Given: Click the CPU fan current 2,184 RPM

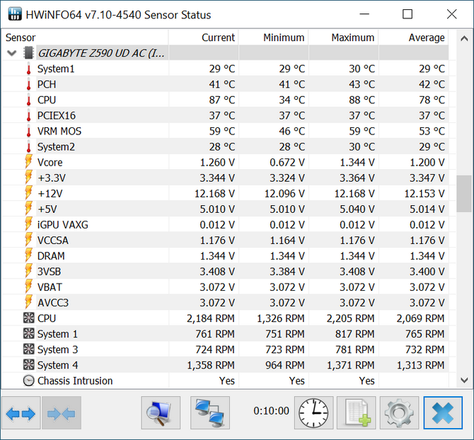Looking at the screenshot, I should (211, 318).
